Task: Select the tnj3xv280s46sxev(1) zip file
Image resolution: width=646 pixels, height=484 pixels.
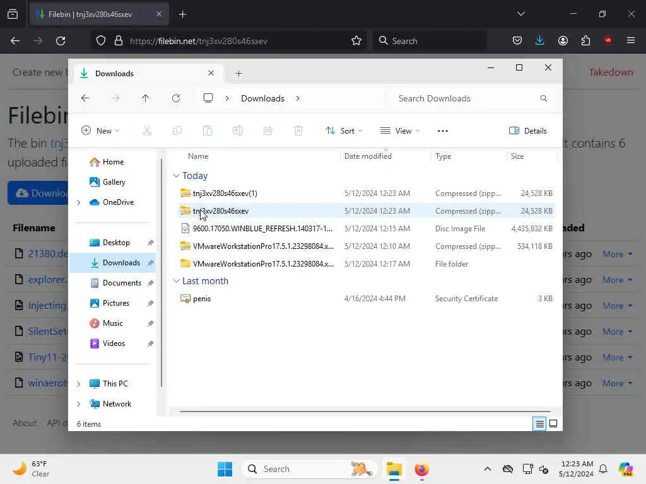Action: click(x=367, y=193)
